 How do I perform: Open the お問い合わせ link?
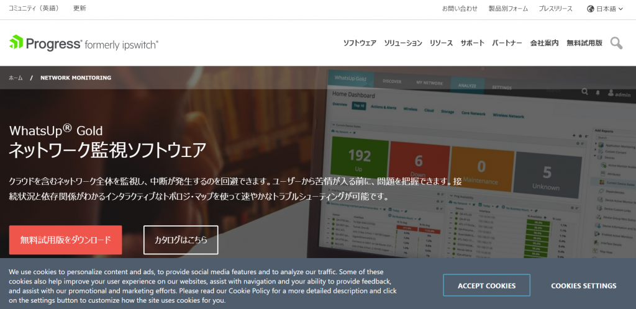pyautogui.click(x=460, y=9)
